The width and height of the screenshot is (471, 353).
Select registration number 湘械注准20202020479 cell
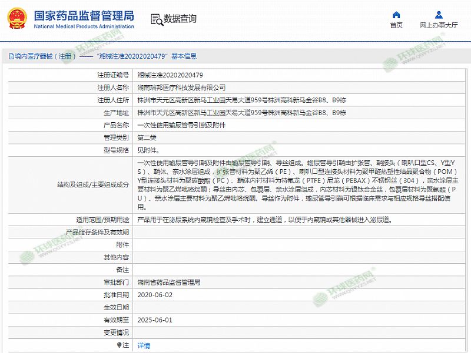point(170,75)
